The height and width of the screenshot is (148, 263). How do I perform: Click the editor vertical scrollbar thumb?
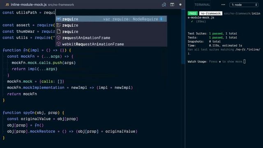(183, 37)
